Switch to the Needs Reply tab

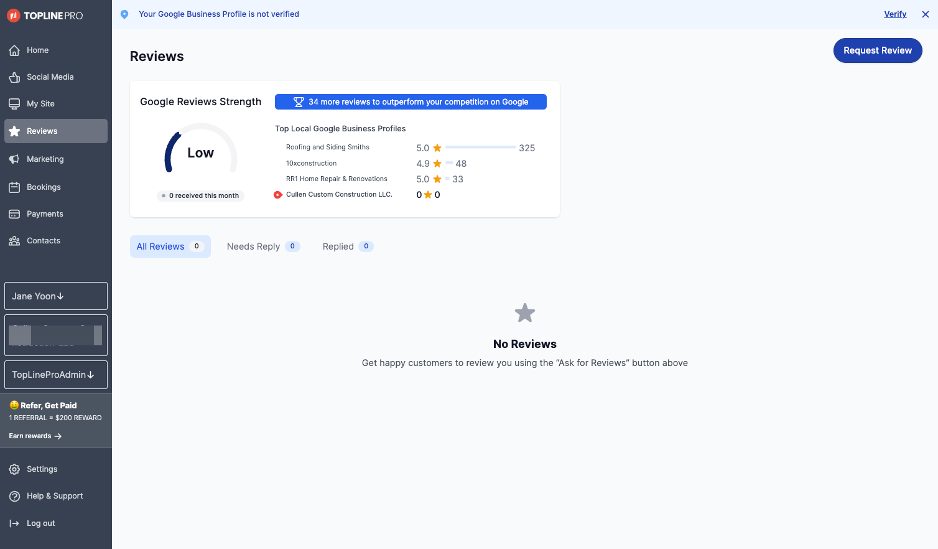[x=264, y=246]
